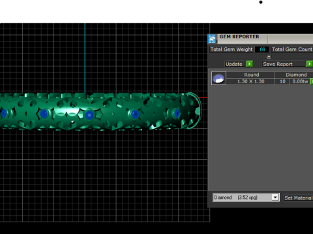
Task: Click the Diamond [3.52 spg] combo box
Action: tap(246, 198)
